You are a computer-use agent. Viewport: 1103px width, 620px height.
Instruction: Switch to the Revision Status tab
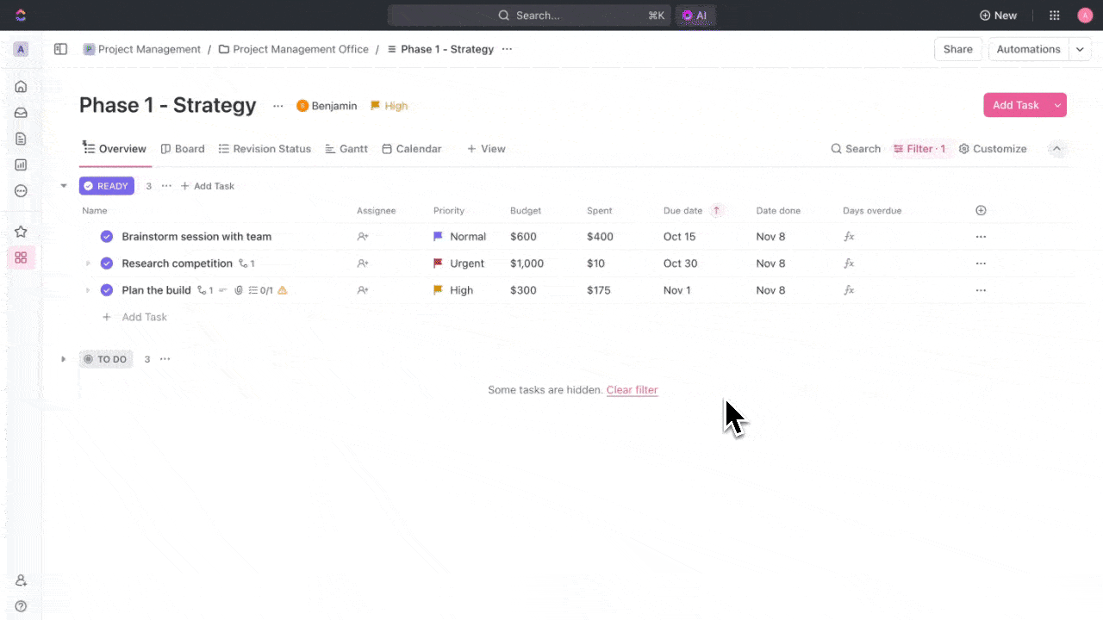[x=265, y=149]
